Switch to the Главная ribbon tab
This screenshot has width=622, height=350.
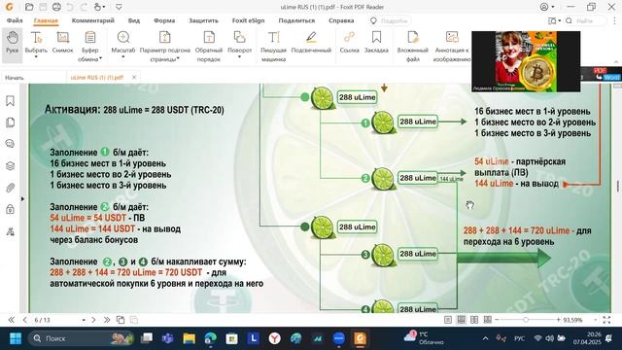(46, 20)
